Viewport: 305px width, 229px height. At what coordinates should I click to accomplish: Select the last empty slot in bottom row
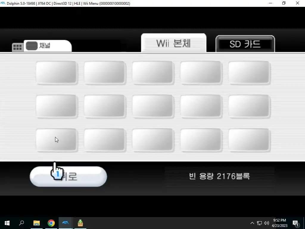tap(249, 140)
